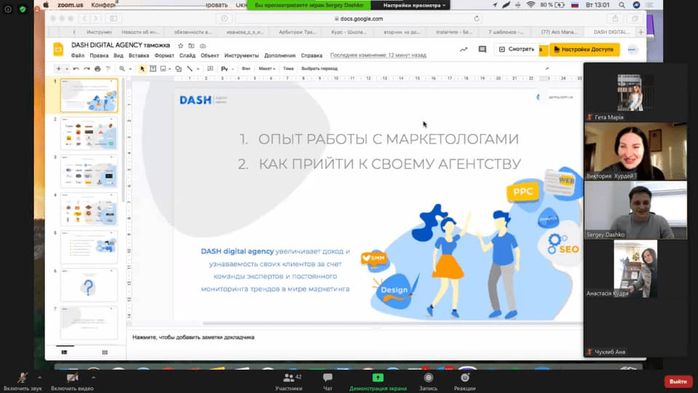Image resolution: width=698 pixels, height=393 pixels.
Task: Add a comment from the toolbar
Action: 210,68
